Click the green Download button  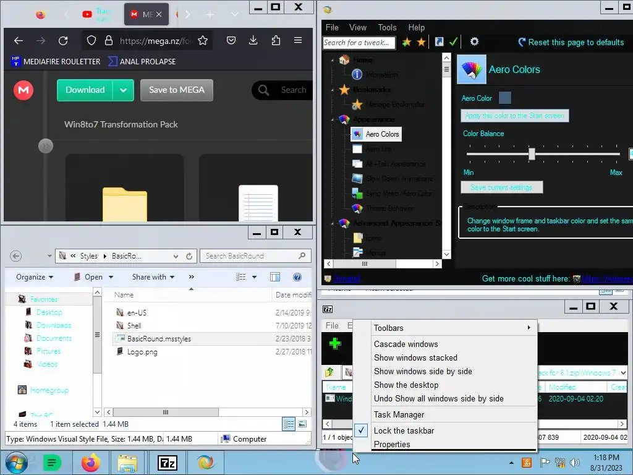pos(85,90)
